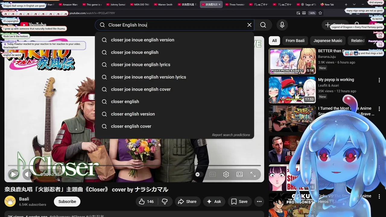Switch player to theater mode
Screen dimensions: 386x217
pos(239,174)
